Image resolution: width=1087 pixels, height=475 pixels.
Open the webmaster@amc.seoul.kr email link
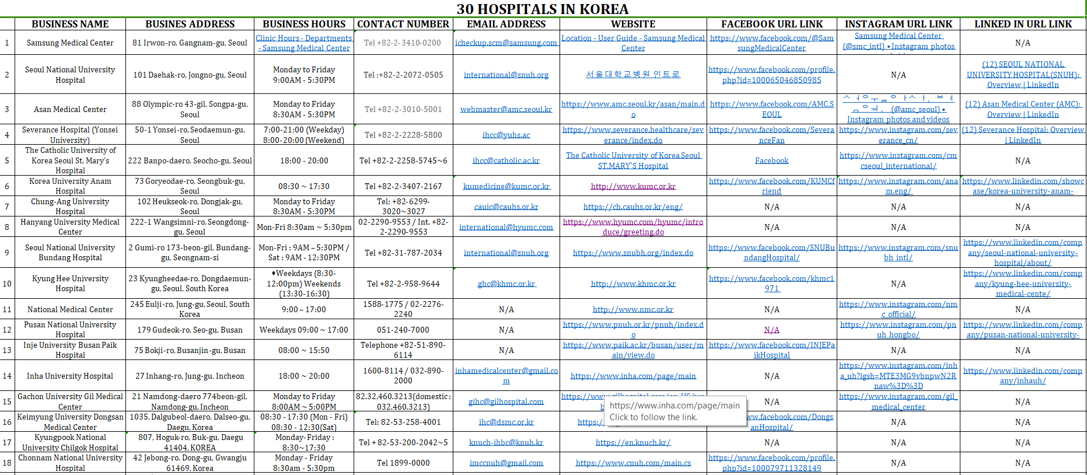point(506,109)
